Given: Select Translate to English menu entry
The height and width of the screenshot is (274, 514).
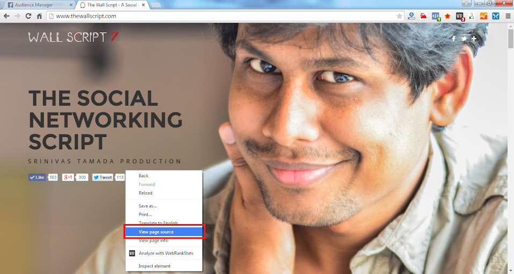Looking at the screenshot, I should [x=164, y=223].
